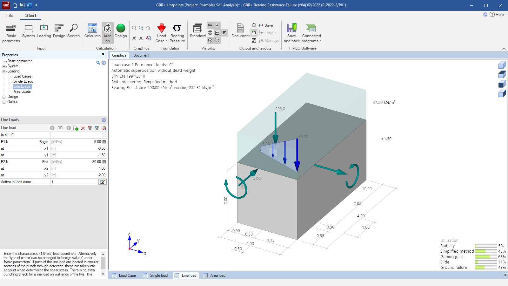
Task: Click the refresh output icon
Action: 254,25
